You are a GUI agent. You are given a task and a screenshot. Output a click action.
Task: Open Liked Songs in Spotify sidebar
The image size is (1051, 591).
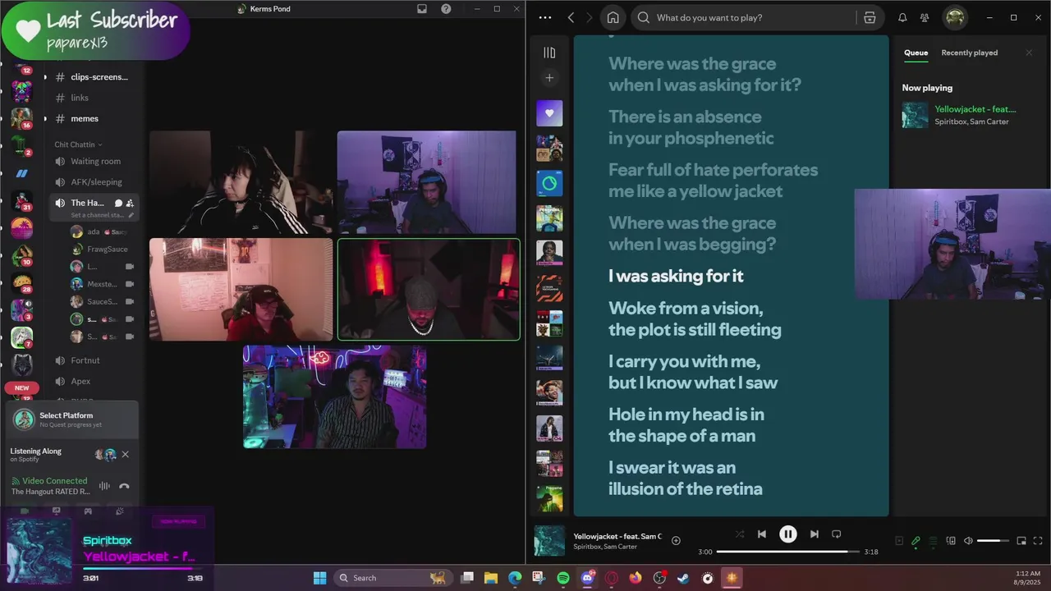pyautogui.click(x=549, y=113)
